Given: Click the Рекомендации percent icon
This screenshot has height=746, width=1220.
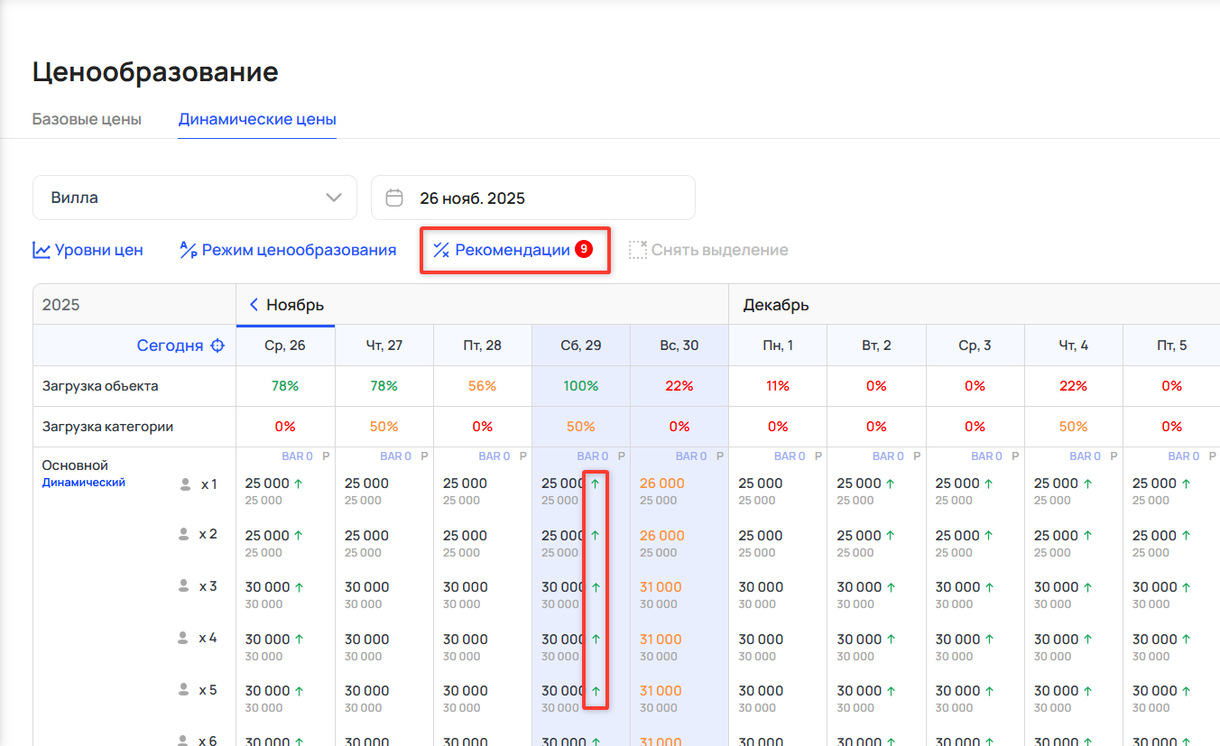Looking at the screenshot, I should (x=441, y=250).
